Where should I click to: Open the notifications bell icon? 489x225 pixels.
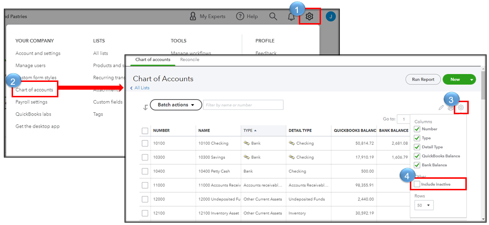[291, 16]
